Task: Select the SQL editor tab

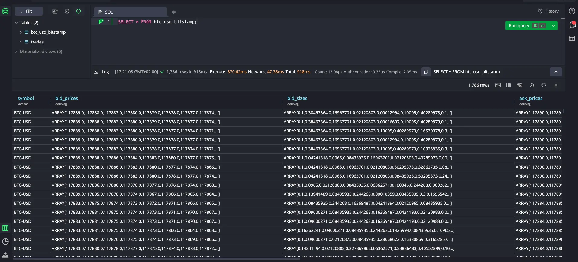Action: coord(131,12)
